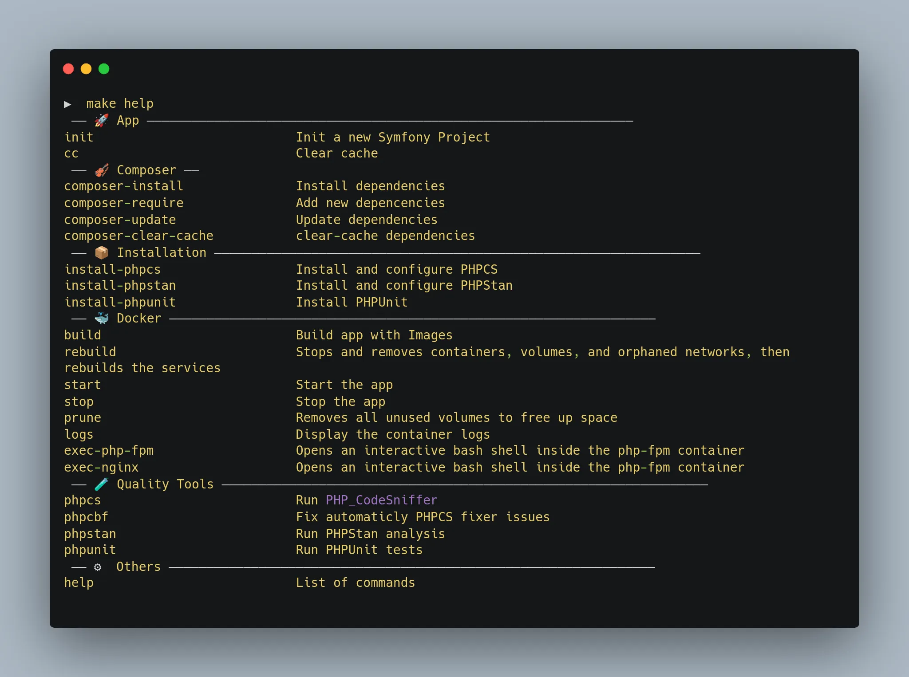The image size is (909, 677).
Task: Click 'Fix automaticly PHPCS fixer issues' text
Action: pyautogui.click(x=423, y=517)
